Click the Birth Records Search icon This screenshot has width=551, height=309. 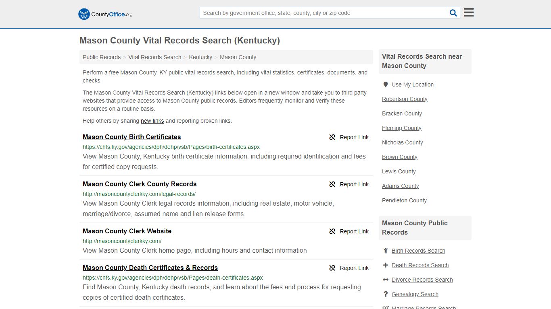tap(386, 251)
